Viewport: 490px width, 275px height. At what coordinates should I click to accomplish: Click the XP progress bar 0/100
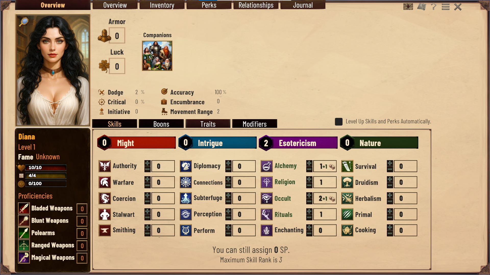46,184
